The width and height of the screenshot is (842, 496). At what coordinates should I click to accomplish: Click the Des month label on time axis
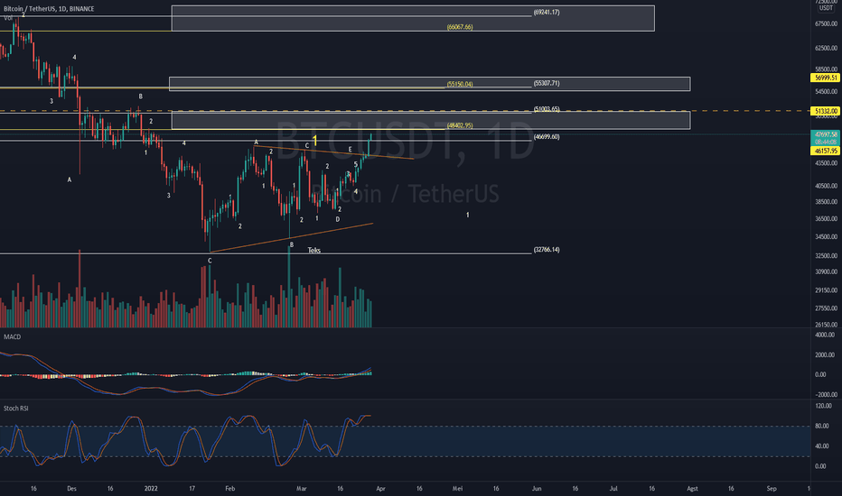click(x=72, y=489)
